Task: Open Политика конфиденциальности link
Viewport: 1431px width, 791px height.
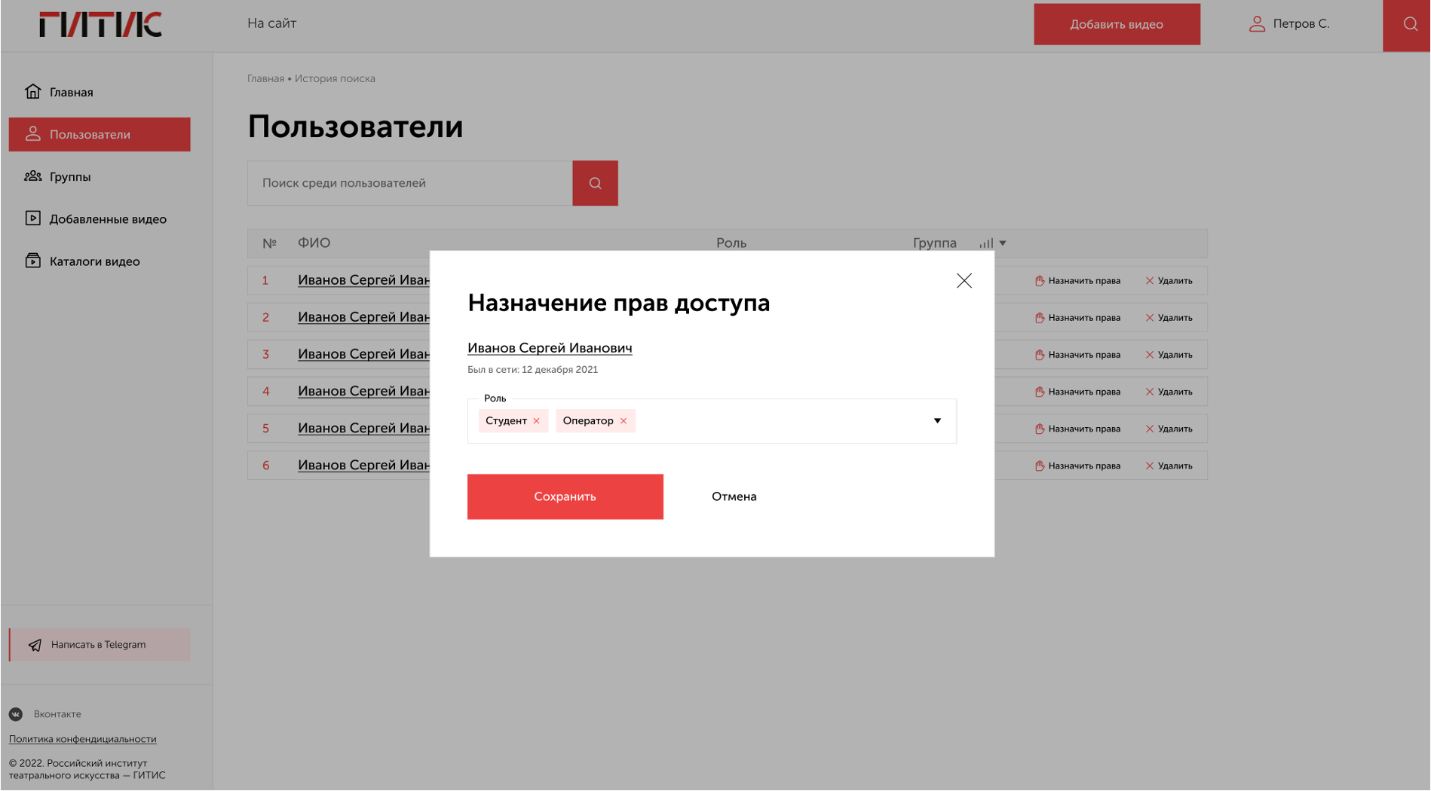Action: tap(83, 739)
